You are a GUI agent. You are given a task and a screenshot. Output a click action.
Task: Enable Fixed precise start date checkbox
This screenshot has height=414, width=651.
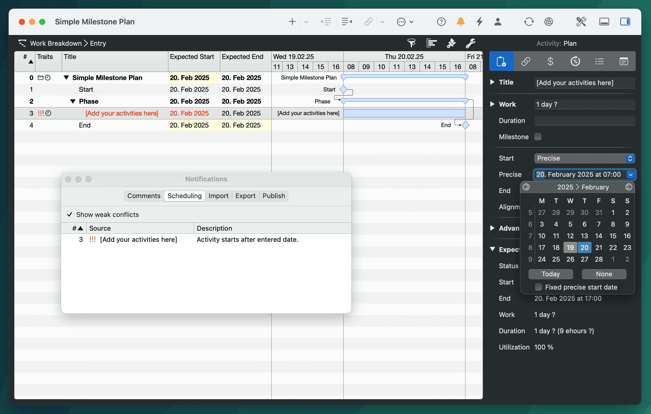pyautogui.click(x=538, y=287)
